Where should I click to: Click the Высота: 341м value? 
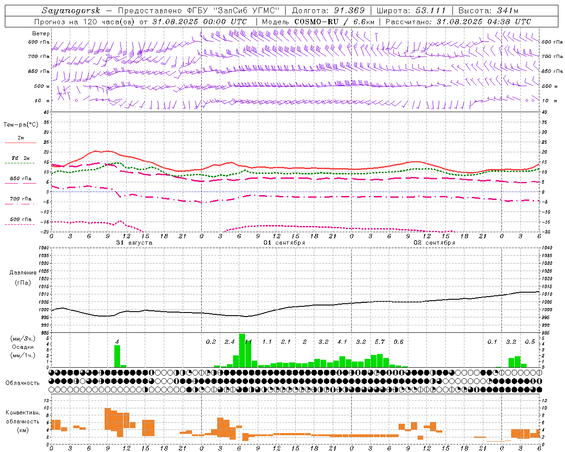488,11
